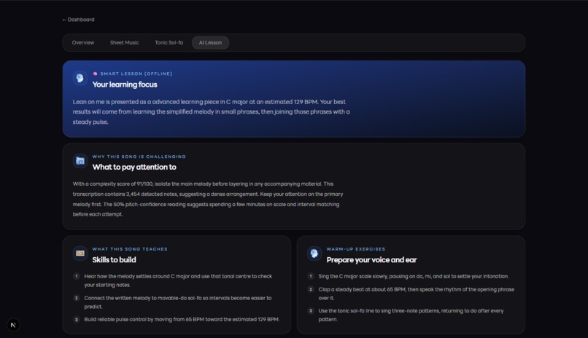
Task: Open the Next.js dev tools badge
Action: pos(13,325)
